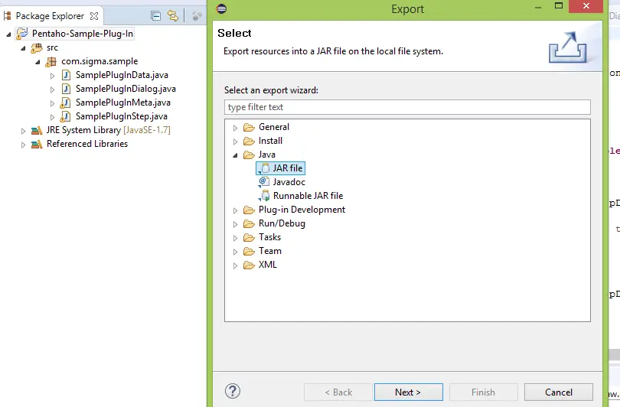This screenshot has width=620, height=407.
Task: Click the Java folder icon
Action: click(249, 155)
